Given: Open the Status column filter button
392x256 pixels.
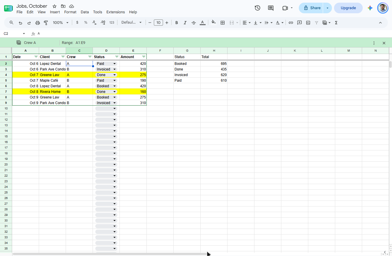Looking at the screenshot, I should click(117, 57).
